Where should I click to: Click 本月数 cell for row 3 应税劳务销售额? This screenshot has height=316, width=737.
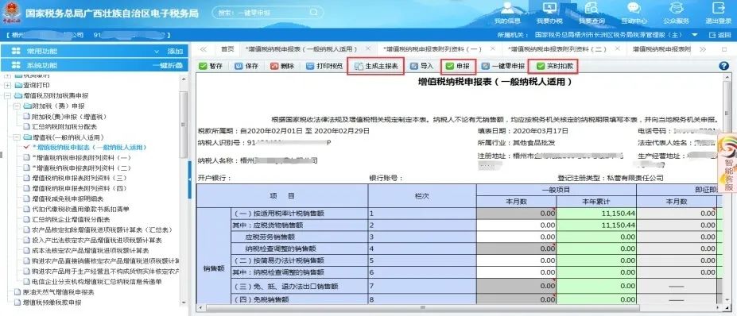point(516,237)
